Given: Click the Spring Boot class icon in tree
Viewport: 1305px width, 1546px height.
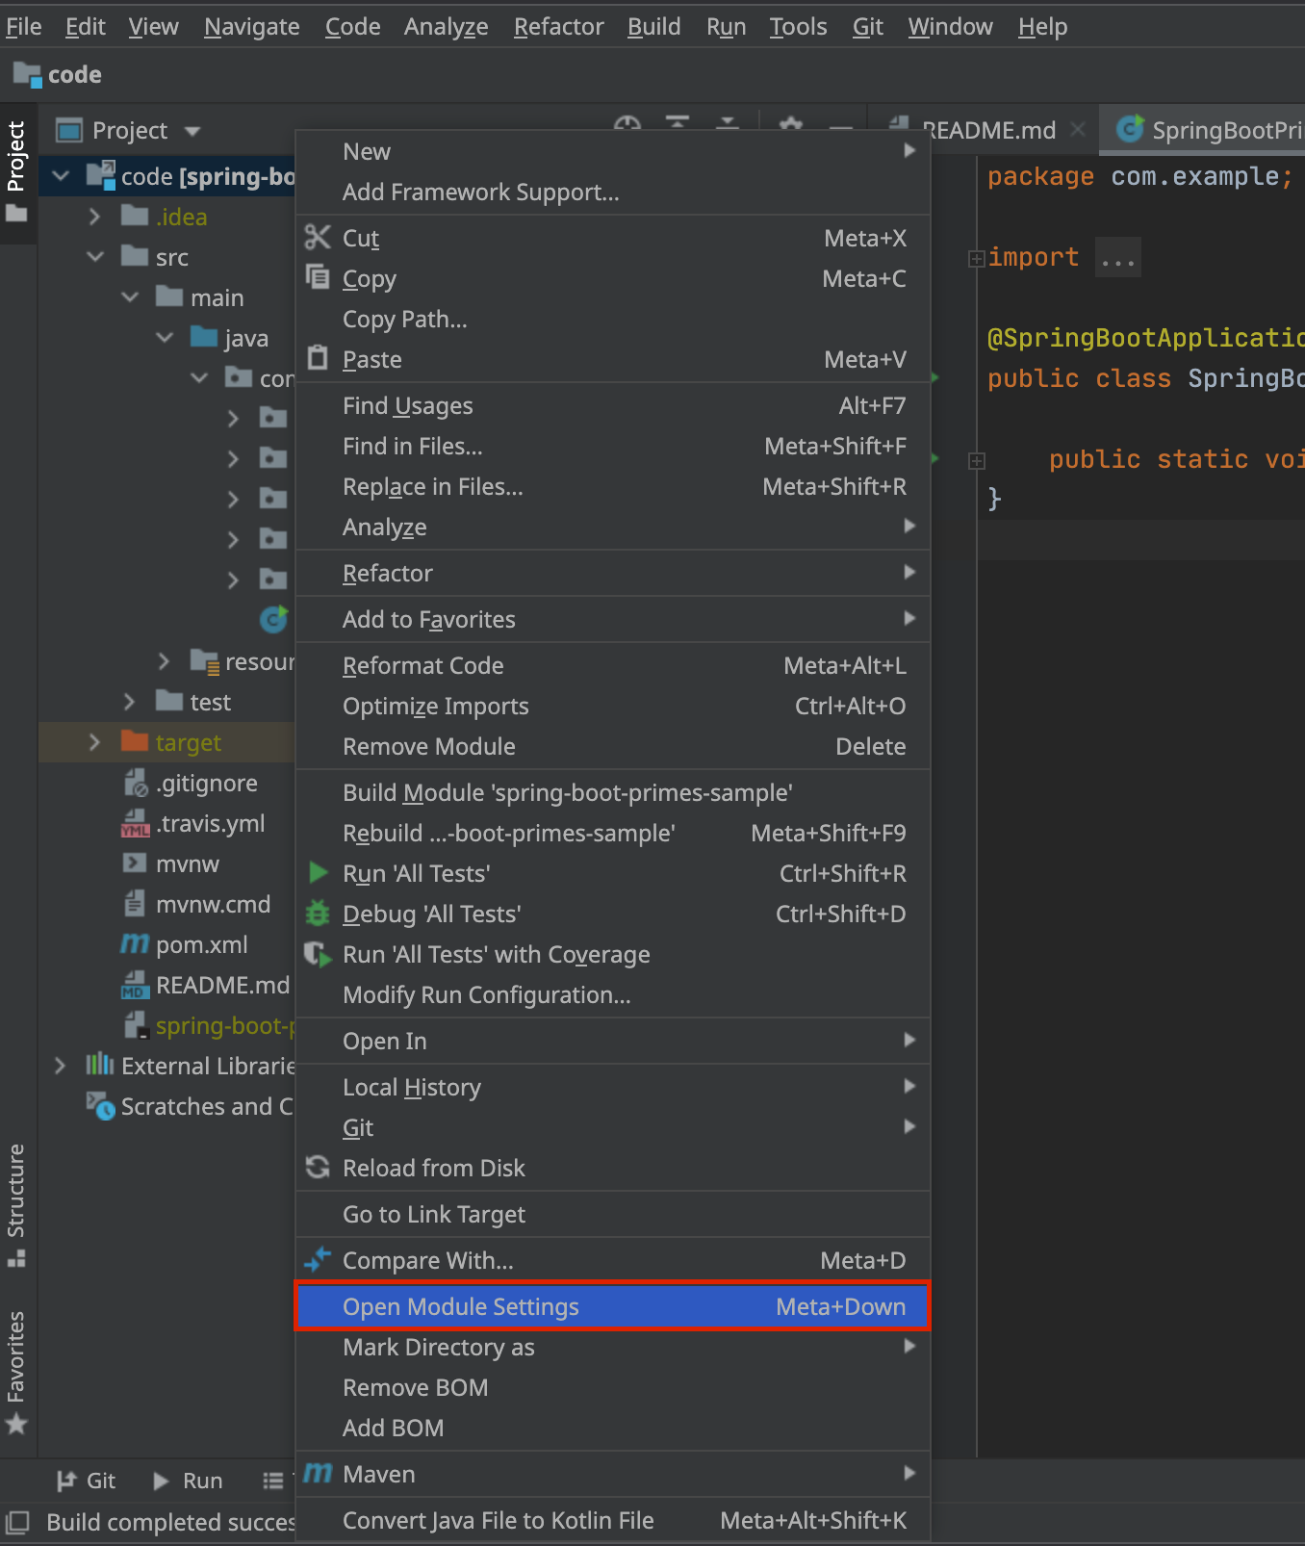Looking at the screenshot, I should coord(274,619).
